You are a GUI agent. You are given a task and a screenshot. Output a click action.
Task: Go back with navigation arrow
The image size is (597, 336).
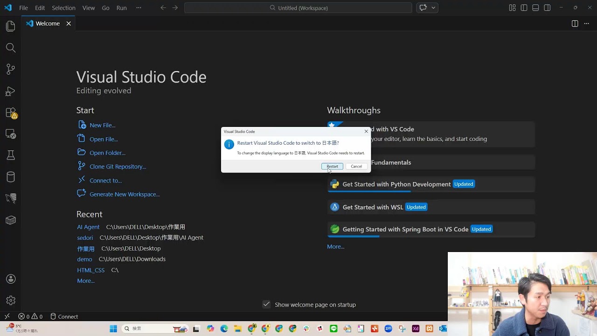point(163,8)
